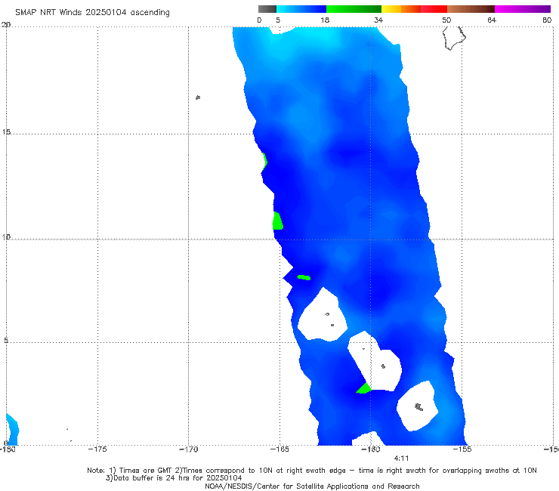Select the gray segment of the wind color bar
This screenshot has height=491, width=559.
tap(267, 9)
